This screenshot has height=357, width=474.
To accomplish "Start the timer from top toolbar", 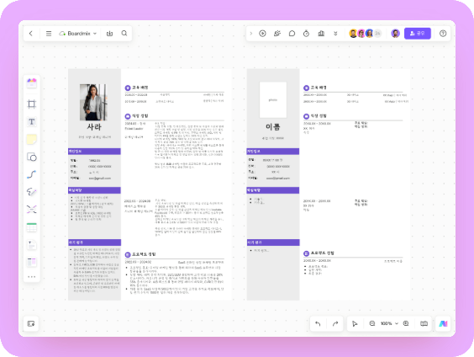I will (x=306, y=34).
